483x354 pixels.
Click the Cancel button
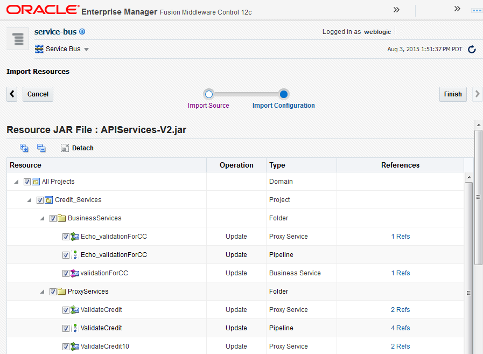pyautogui.click(x=38, y=94)
